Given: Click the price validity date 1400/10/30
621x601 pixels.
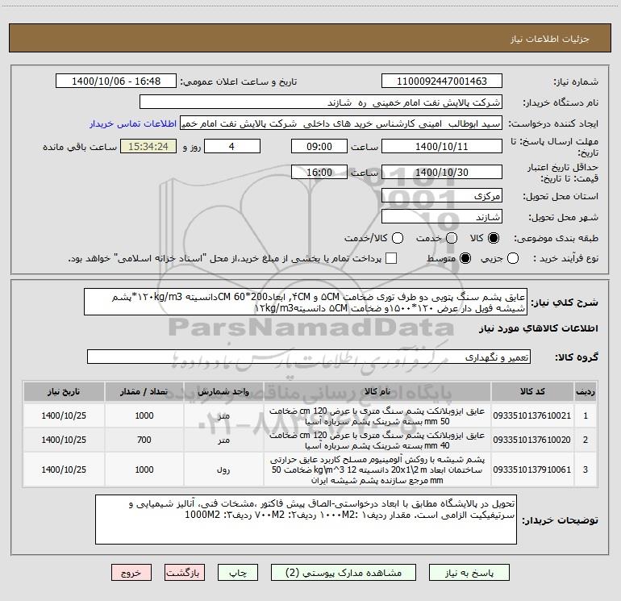Looking at the screenshot, I should pyautogui.click(x=442, y=172).
